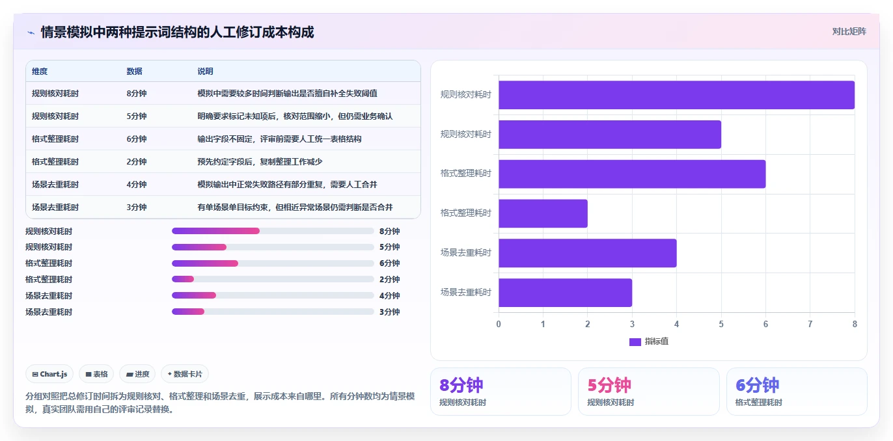Click the purple 指标值 legend swatch
Image resolution: width=893 pixels, height=441 pixels.
click(635, 342)
